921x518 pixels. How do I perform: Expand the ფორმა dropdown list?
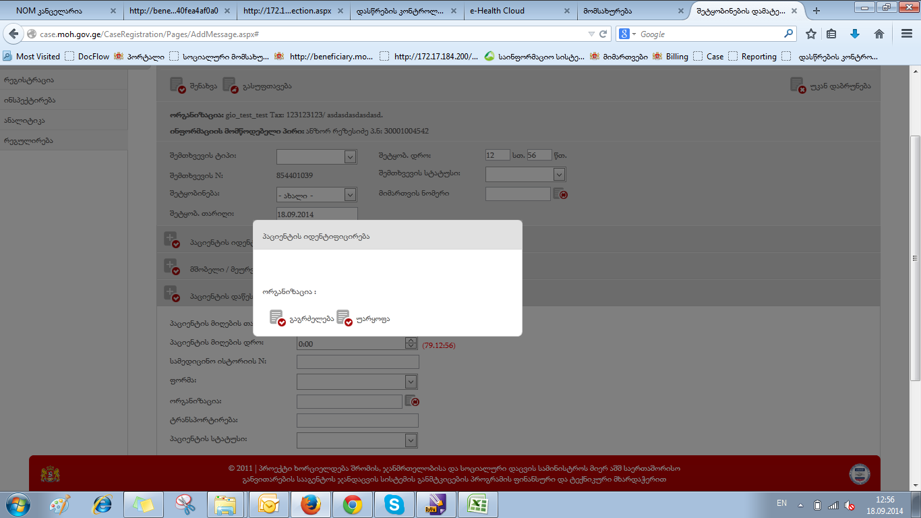click(411, 382)
